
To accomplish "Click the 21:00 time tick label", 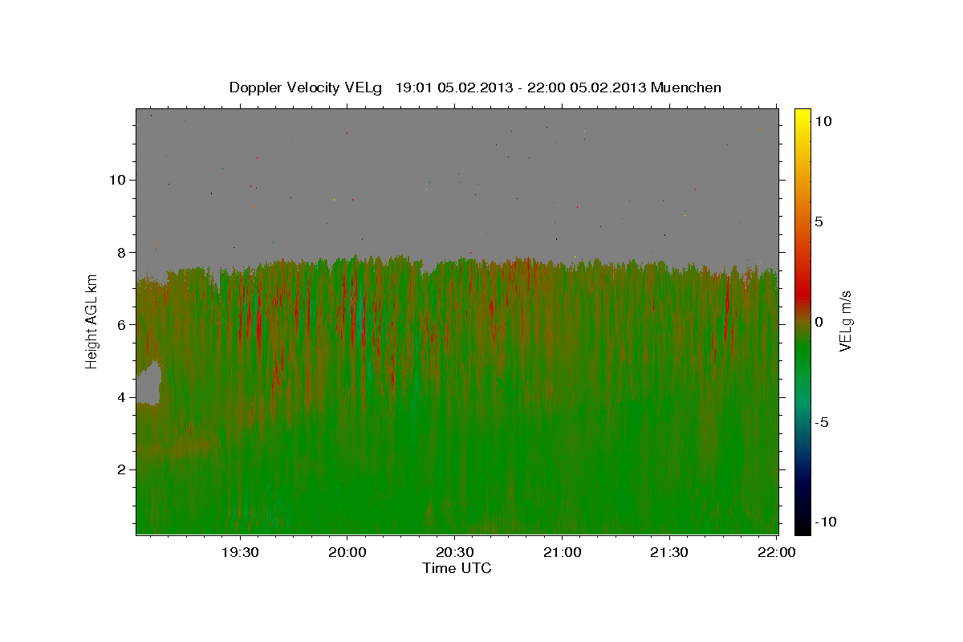I will point(562,552).
